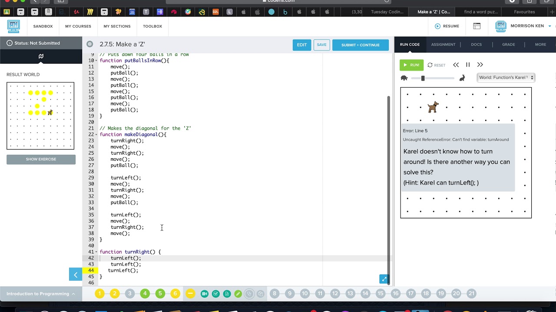Click the Morrison Ken avatar icon
The height and width of the screenshot is (312, 556).
(501, 26)
